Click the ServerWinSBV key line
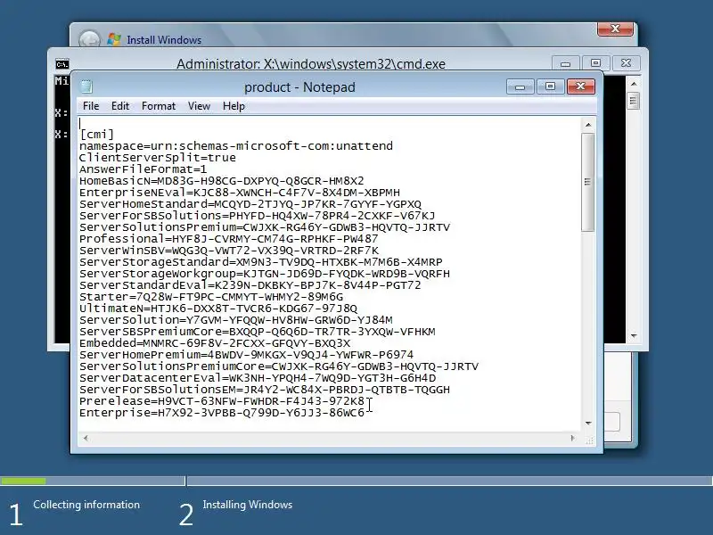Image resolution: width=713 pixels, height=535 pixels. [229, 251]
